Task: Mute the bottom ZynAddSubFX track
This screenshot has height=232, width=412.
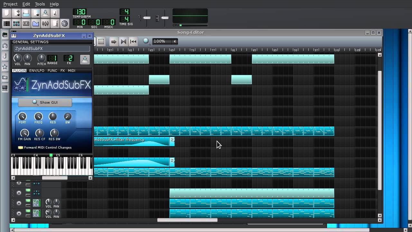Action: click(x=28, y=211)
